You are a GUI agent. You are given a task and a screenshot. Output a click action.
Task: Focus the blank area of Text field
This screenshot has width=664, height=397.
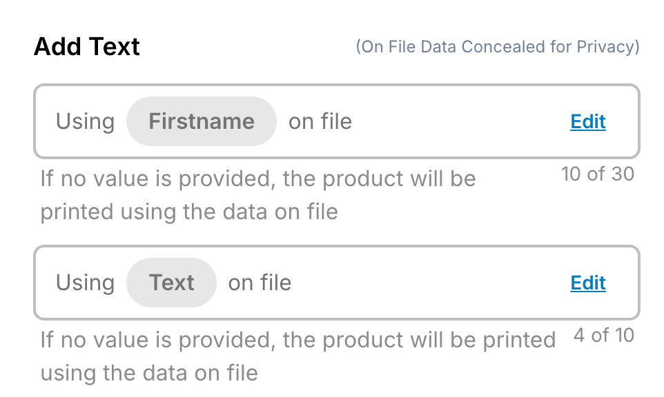428,283
